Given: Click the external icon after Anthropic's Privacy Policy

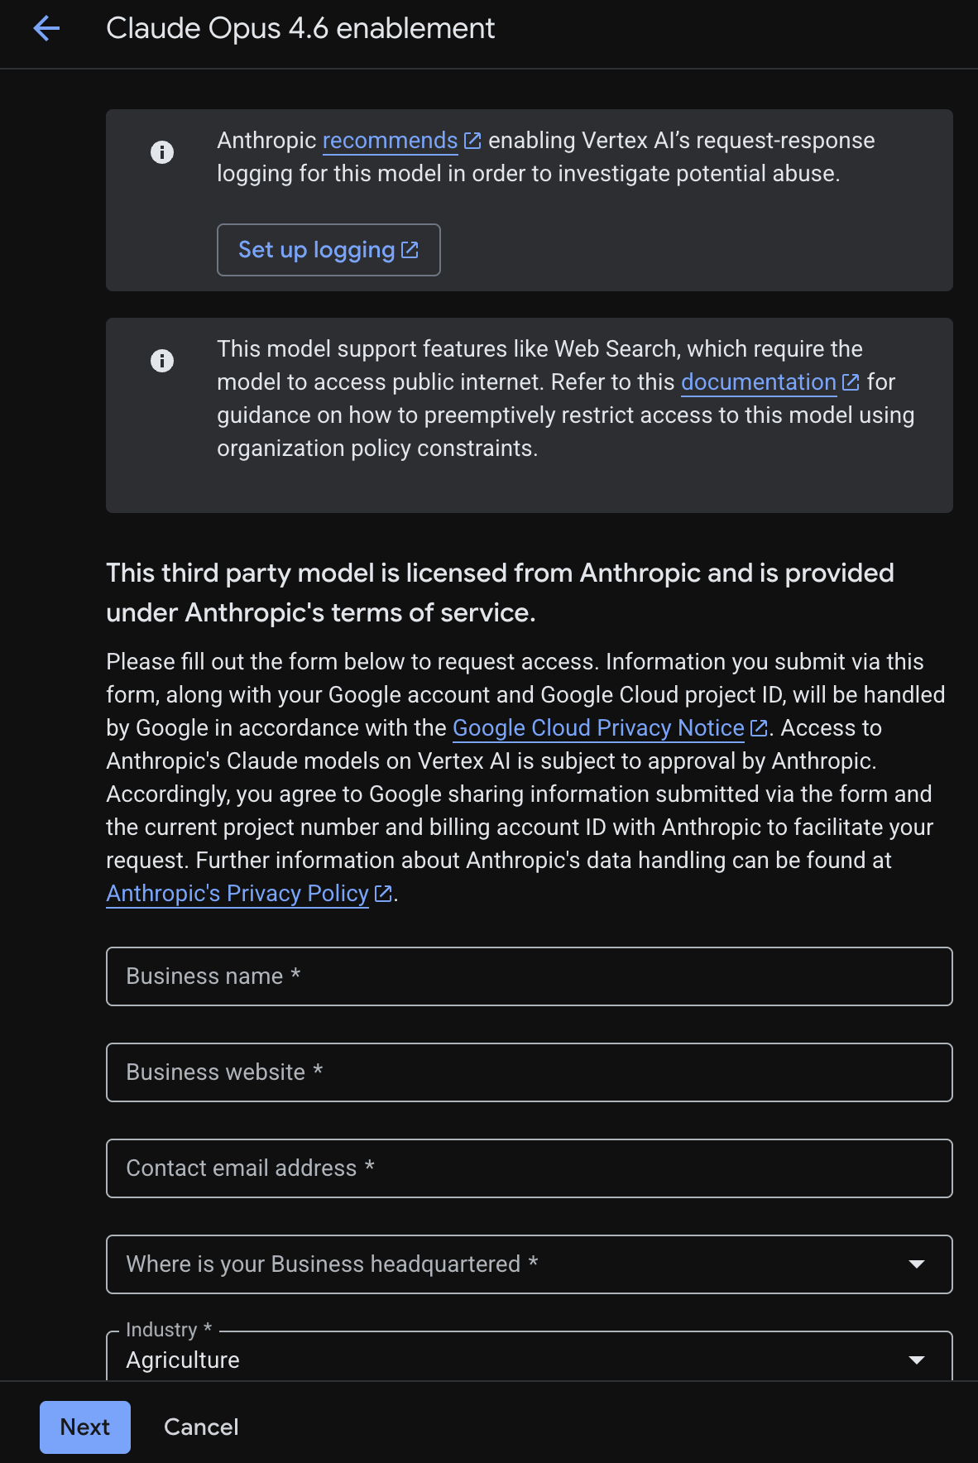Looking at the screenshot, I should coord(382,894).
